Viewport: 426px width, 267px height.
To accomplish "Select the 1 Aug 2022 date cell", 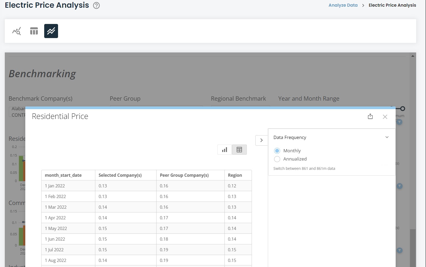I will 68,260.
